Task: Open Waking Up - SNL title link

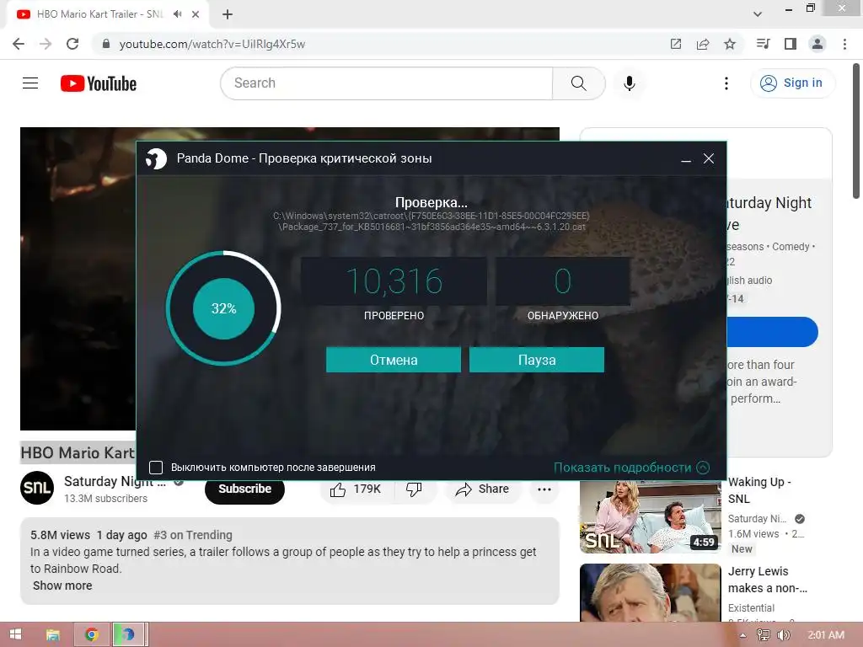Action: pos(759,490)
